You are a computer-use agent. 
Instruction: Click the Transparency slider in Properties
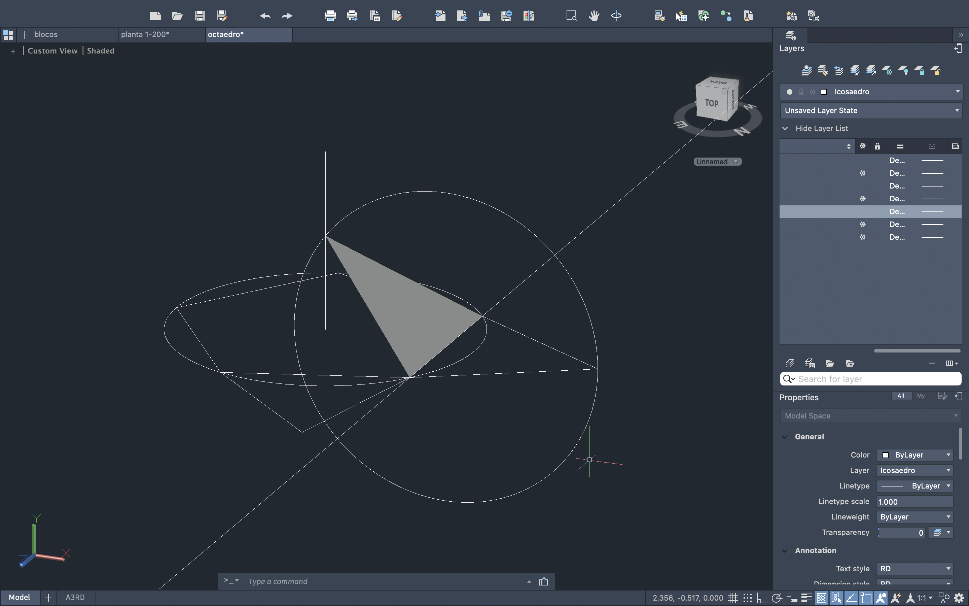(x=901, y=533)
